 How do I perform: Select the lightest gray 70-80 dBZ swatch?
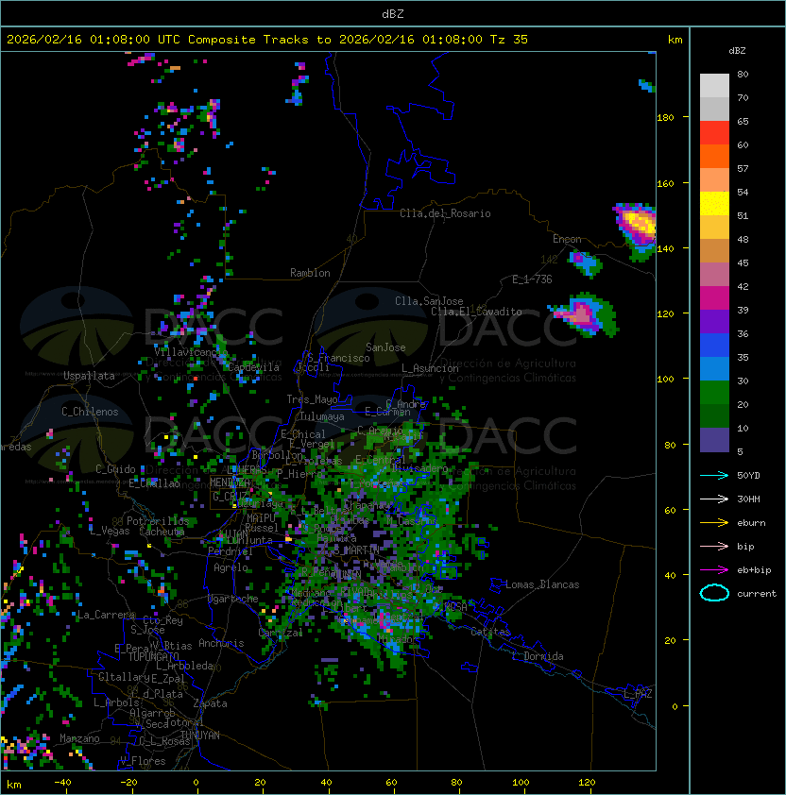coord(714,86)
